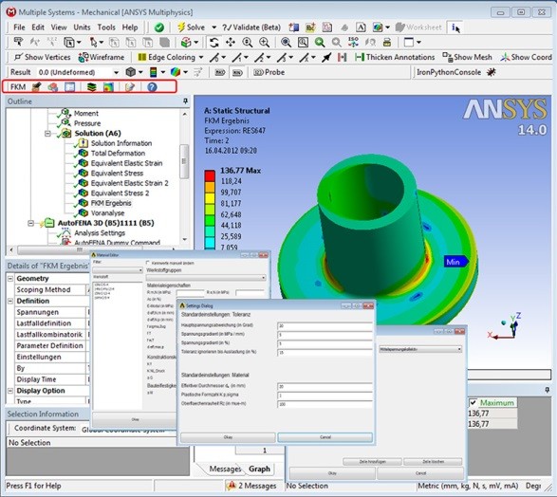The height and width of the screenshot is (497, 557).
Task: Open the Help menu
Action: (130, 28)
